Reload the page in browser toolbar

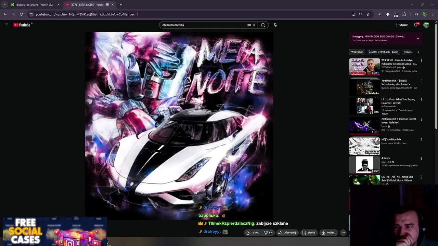(x=21, y=14)
